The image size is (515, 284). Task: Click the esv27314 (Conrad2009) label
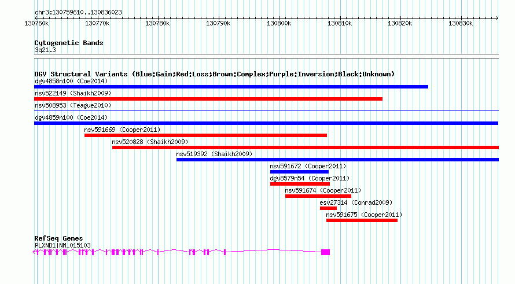point(356,202)
